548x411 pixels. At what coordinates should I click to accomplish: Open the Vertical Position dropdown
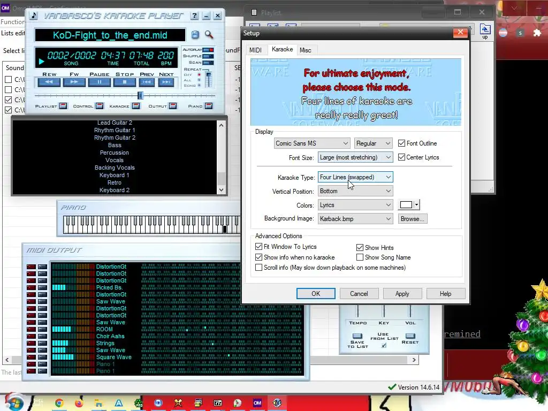(355, 191)
